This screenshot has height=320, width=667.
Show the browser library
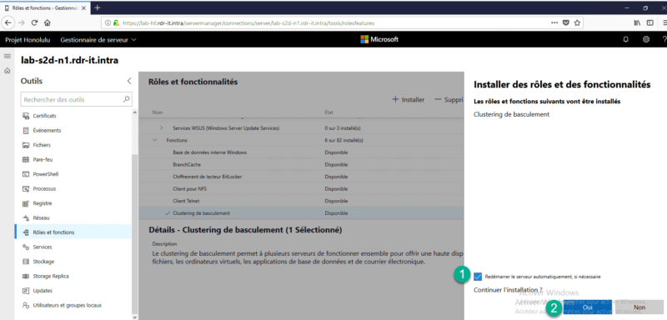[x=637, y=23]
